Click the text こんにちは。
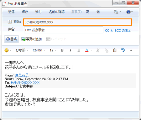This screenshot has height=120, width=141. (x=15, y=95)
